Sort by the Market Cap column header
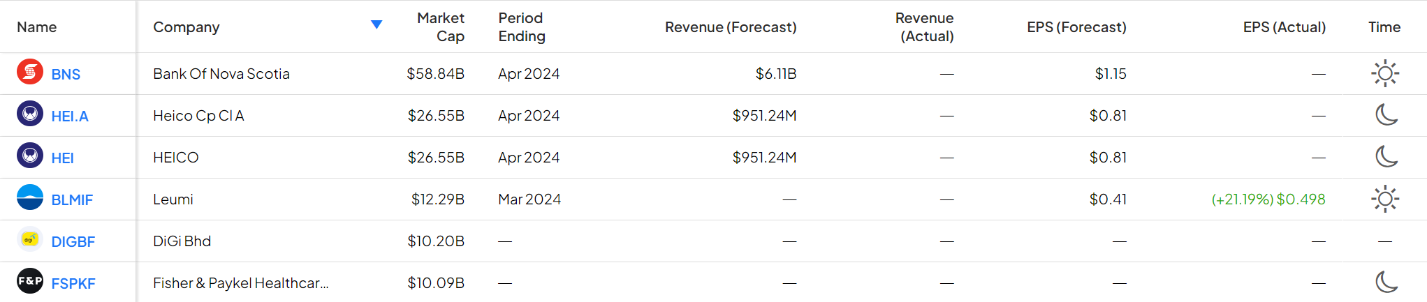The height and width of the screenshot is (302, 1427). [441, 27]
